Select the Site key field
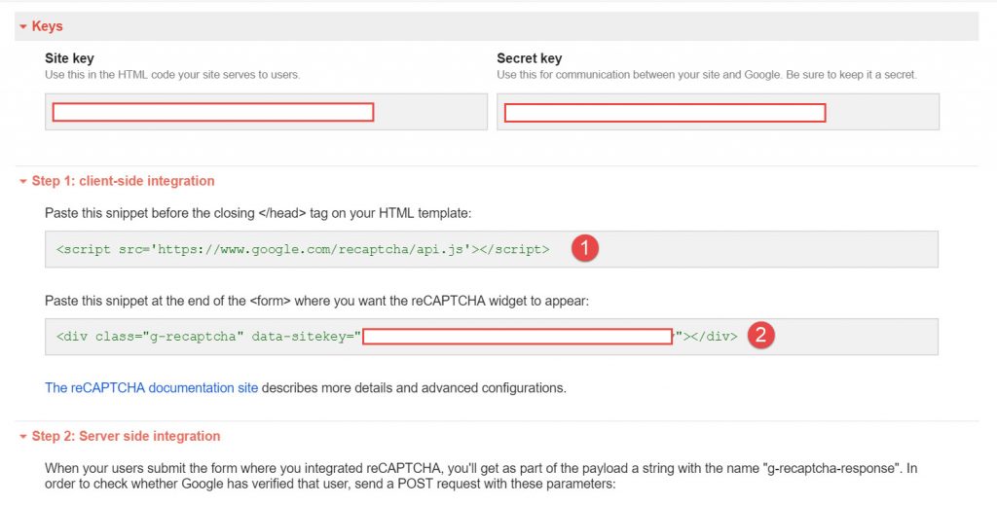This screenshot has width=997, height=505. pyautogui.click(x=266, y=112)
